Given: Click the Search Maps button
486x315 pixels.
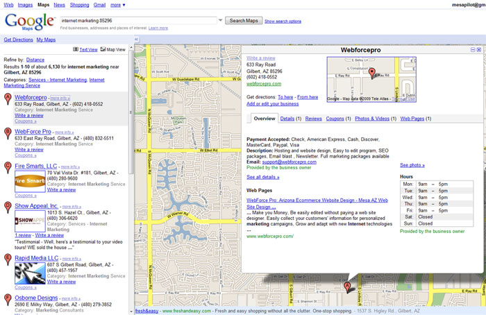Looking at the screenshot, I should [244, 20].
